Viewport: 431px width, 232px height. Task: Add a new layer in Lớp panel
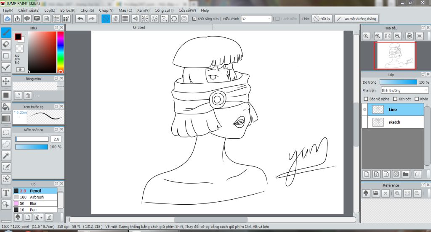(x=367, y=174)
